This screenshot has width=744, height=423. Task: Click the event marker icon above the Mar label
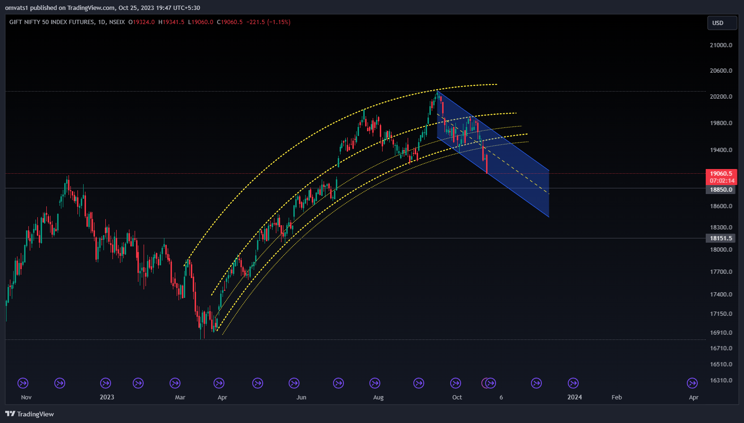pyautogui.click(x=175, y=383)
